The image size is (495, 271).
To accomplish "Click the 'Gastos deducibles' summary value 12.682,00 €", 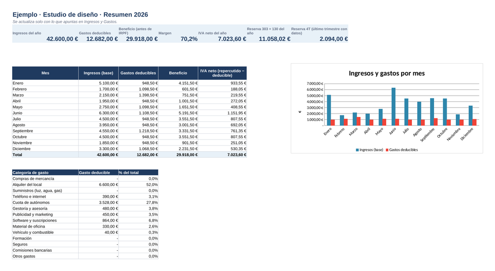I will [102, 39].
